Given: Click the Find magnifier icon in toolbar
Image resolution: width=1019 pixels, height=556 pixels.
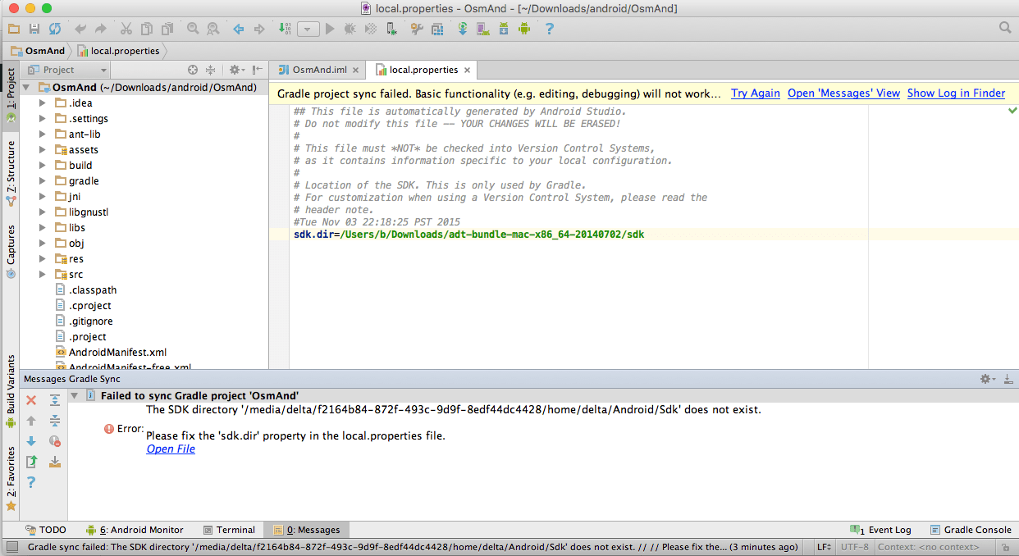Looking at the screenshot, I should point(193,29).
